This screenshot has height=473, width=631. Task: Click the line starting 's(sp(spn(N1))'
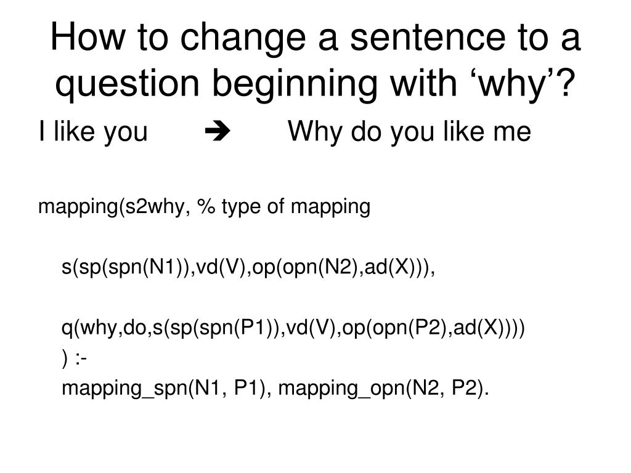point(248,267)
